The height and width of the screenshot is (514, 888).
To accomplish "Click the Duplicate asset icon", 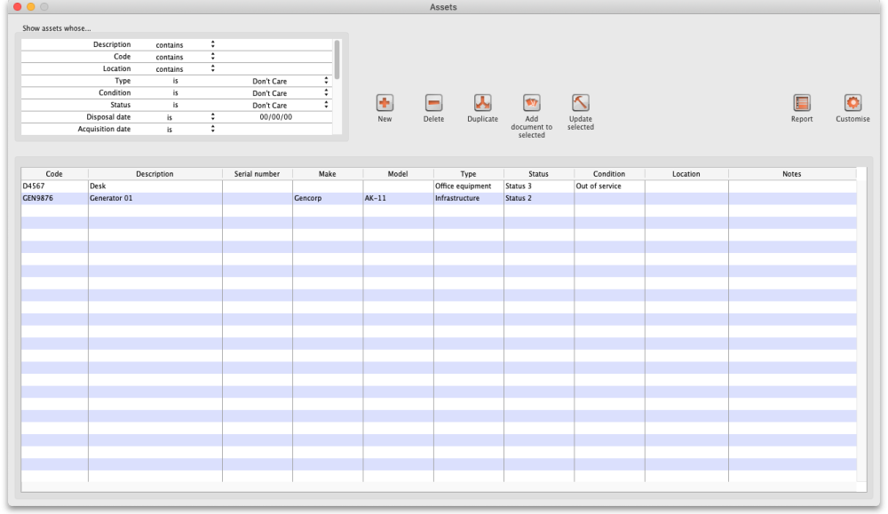I will click(482, 103).
